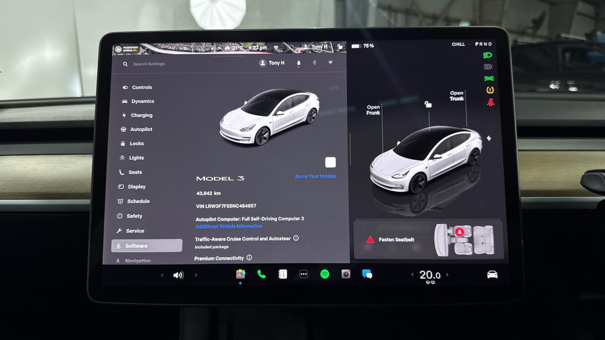Open the Schedule menu
The height and width of the screenshot is (340, 605).
pos(133,201)
